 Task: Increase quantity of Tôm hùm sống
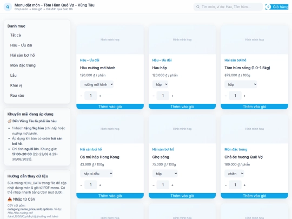[x=244, y=96]
